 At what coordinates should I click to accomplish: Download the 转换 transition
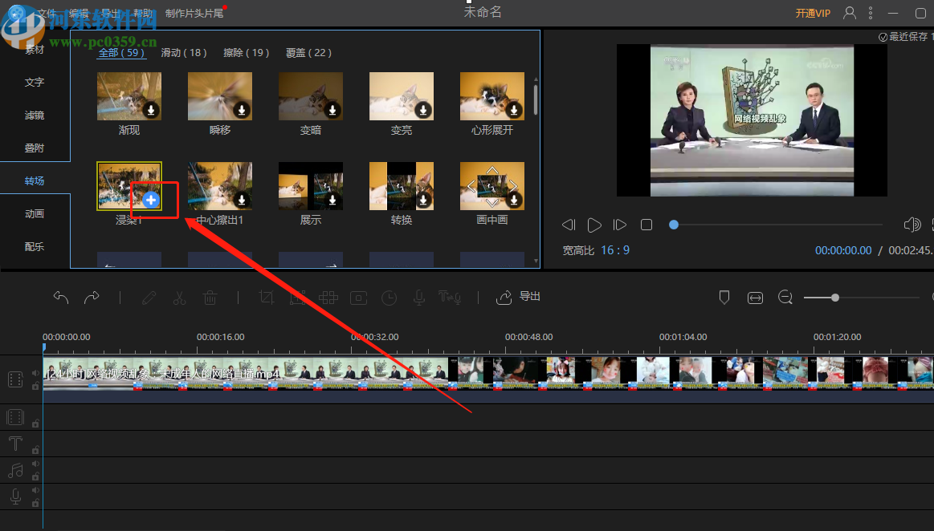pos(423,201)
